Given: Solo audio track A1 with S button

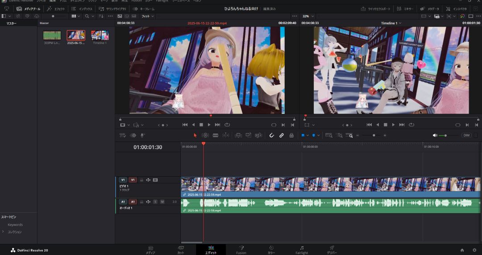Looking at the screenshot, I should coord(155,202).
